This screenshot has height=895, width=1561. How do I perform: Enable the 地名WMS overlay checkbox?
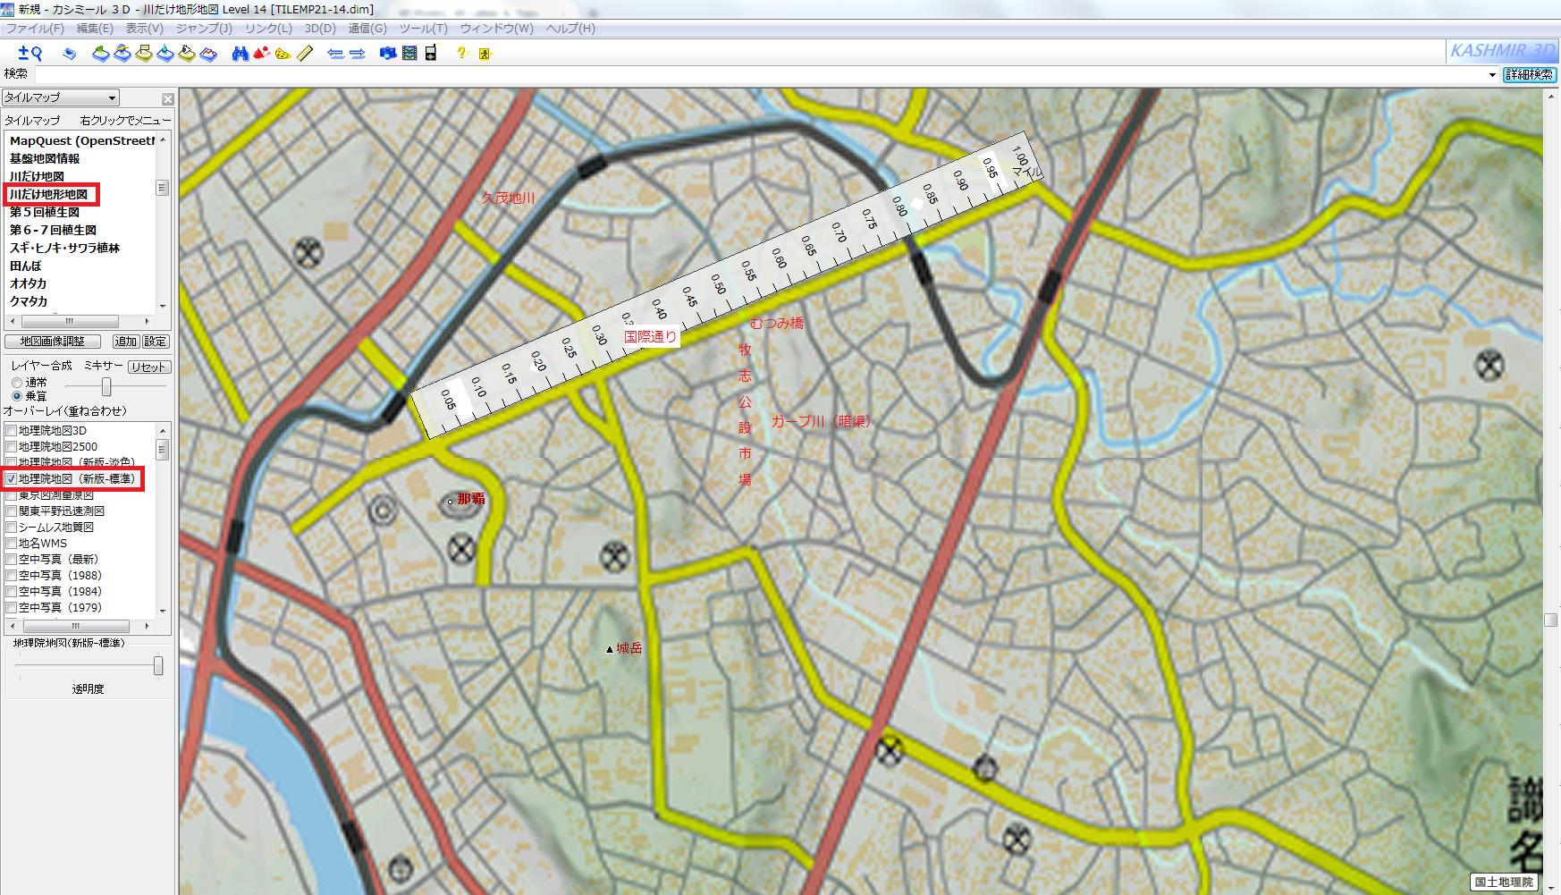tap(12, 544)
